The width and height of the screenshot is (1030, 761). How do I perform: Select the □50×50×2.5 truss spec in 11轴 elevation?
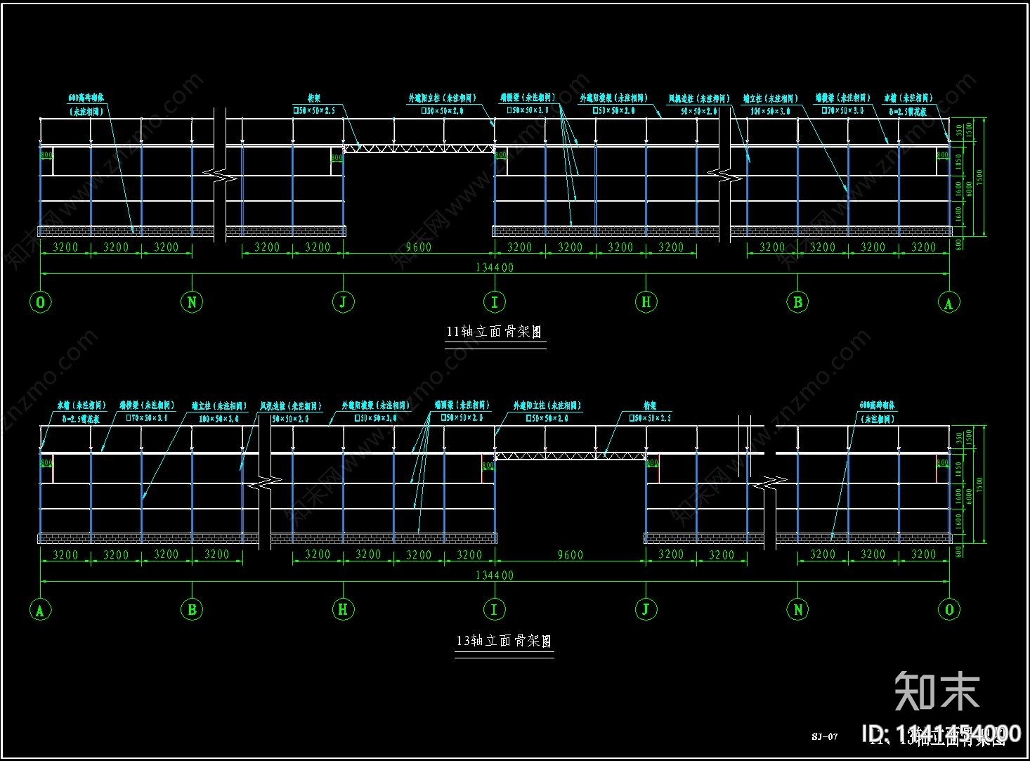(314, 111)
